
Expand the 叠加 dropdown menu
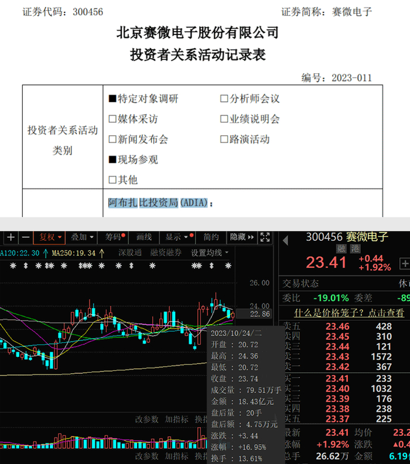(x=82, y=237)
